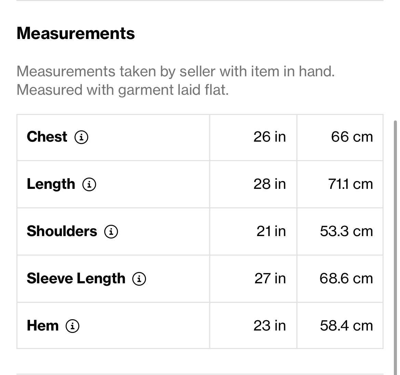
Task: Select the Length row label
Action: [x=51, y=184]
